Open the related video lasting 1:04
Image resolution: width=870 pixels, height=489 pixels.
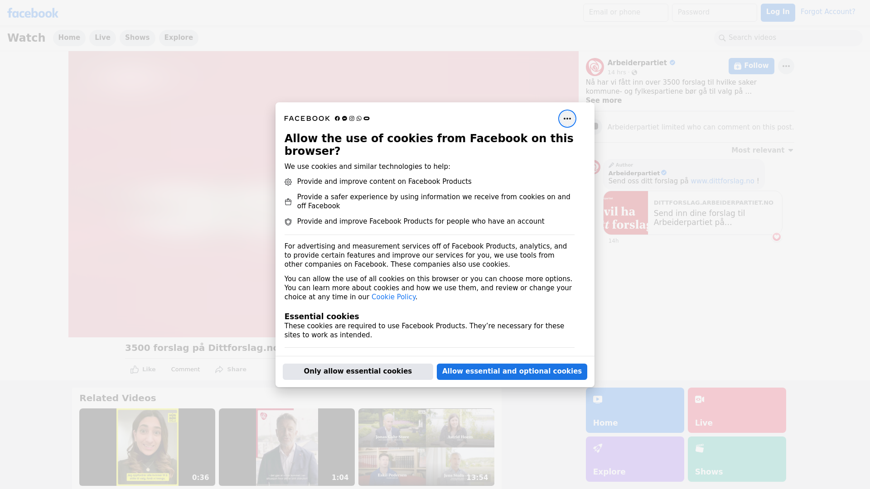(286, 447)
